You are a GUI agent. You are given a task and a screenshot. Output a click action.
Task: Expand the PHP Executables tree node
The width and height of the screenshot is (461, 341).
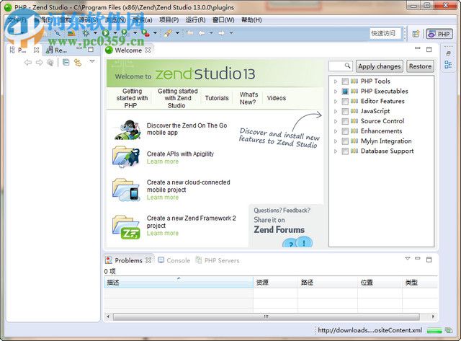(x=336, y=92)
